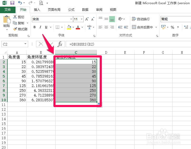Image resolution: width=191 pixels, height=149 pixels.
Task: Switch to the 数据 Data tab
Action: point(85,10)
